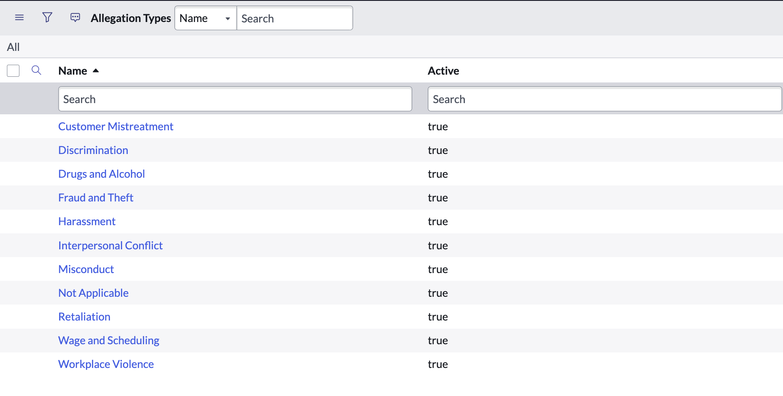Open the Wage and Scheduling record
Viewport: 783px width, 396px height.
[109, 340]
